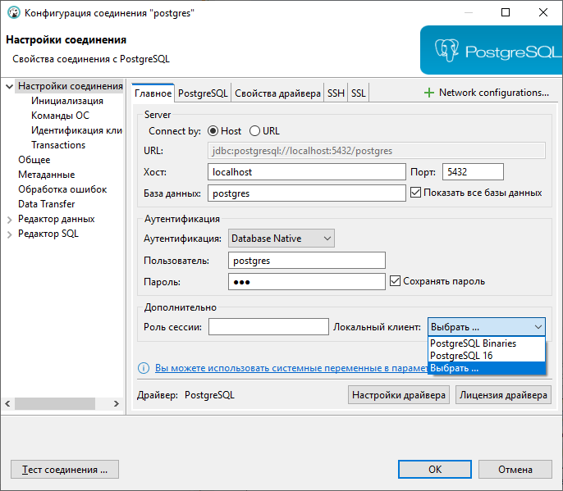
Task: Open 'Настройки драйвера' button
Action: click(399, 395)
